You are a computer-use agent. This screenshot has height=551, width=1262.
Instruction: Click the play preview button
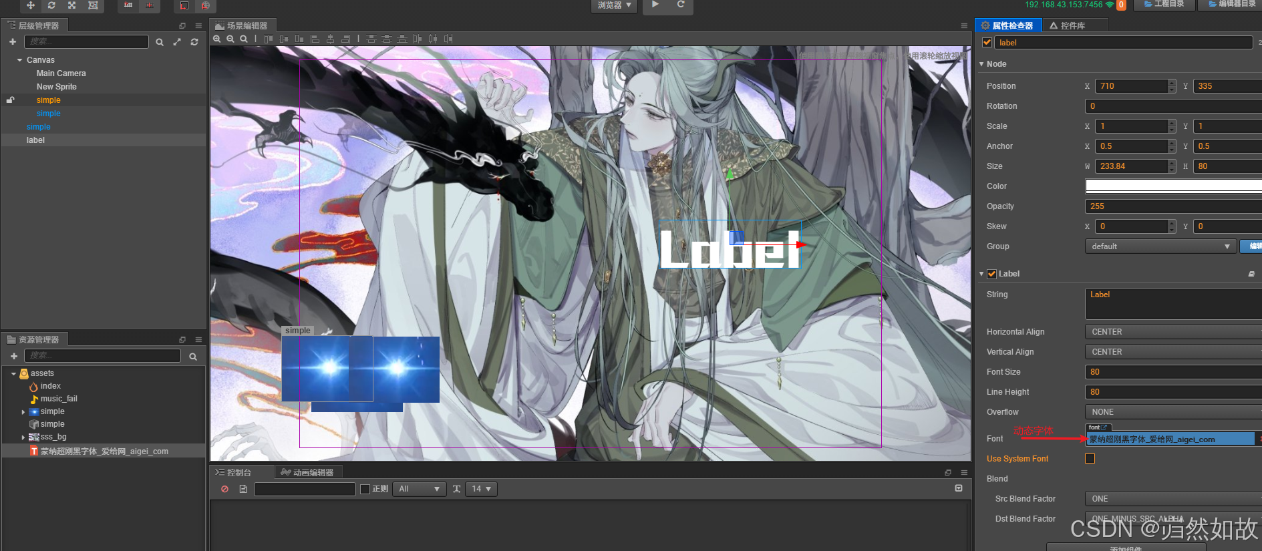pos(655,5)
